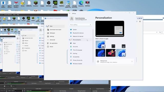Open Settings section in WindowBlinds
This screenshot has width=164, height=92.
pos(55,36)
